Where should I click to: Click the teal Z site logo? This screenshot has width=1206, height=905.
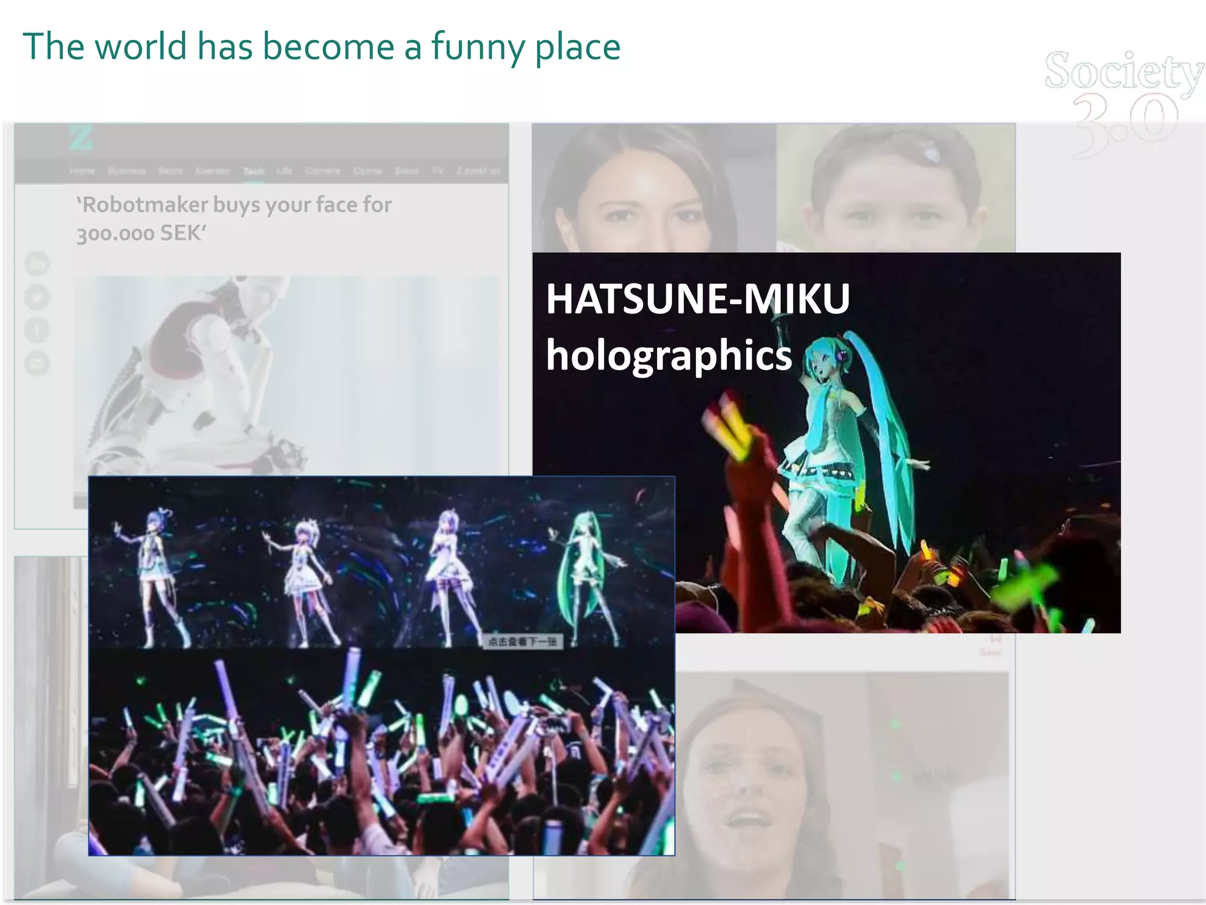tap(81, 138)
